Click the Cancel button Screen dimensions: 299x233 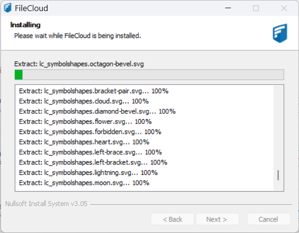268,219
